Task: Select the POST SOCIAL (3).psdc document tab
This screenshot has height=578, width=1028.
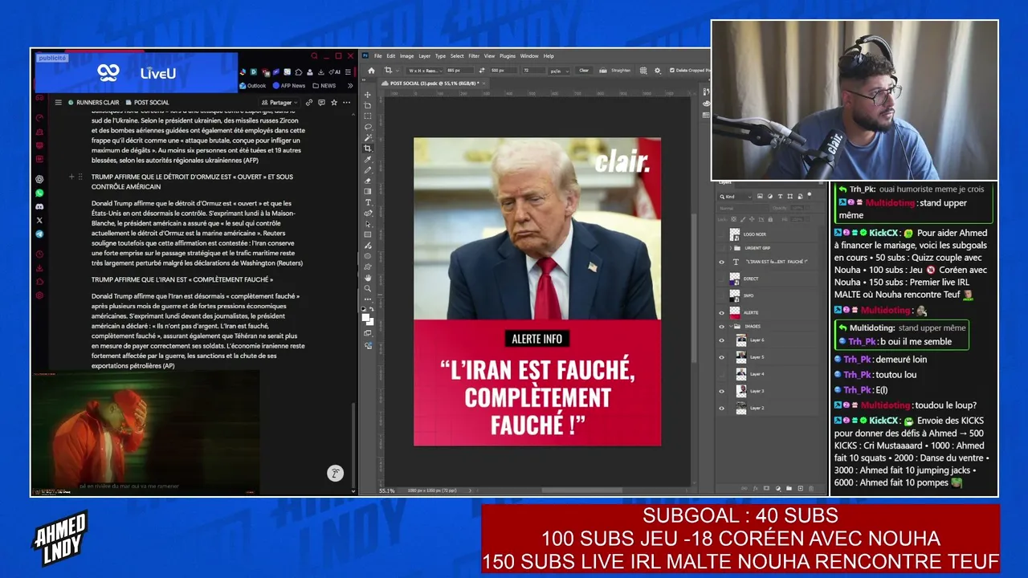Action: coord(432,83)
